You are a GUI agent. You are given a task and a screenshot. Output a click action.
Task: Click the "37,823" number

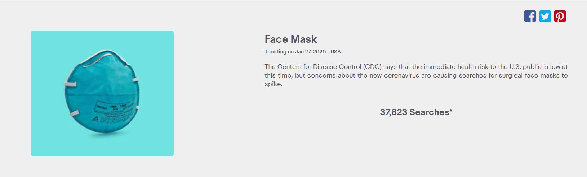pos(393,112)
